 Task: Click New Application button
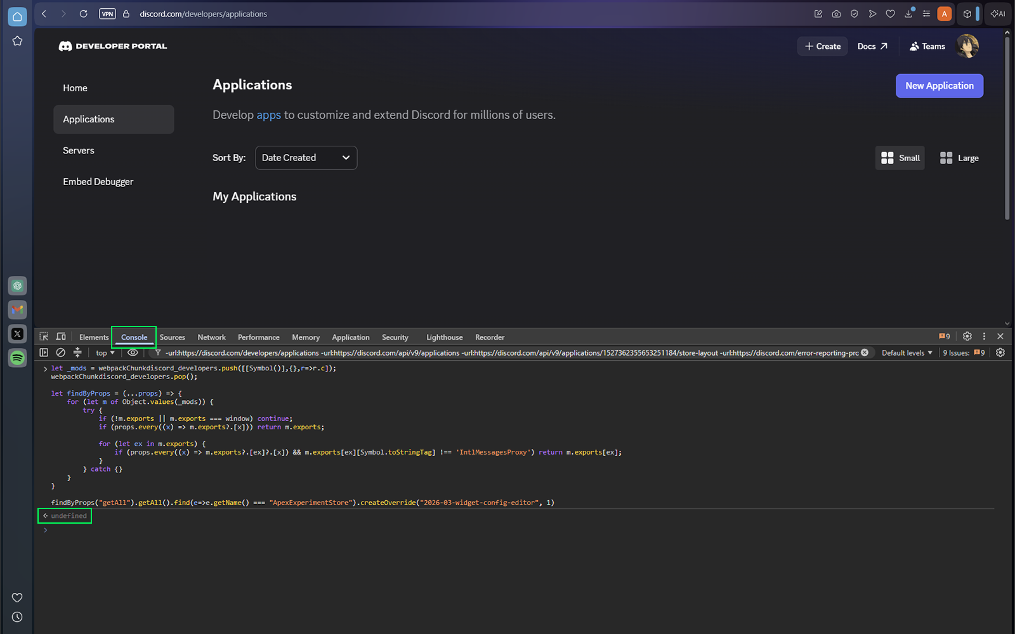point(940,86)
